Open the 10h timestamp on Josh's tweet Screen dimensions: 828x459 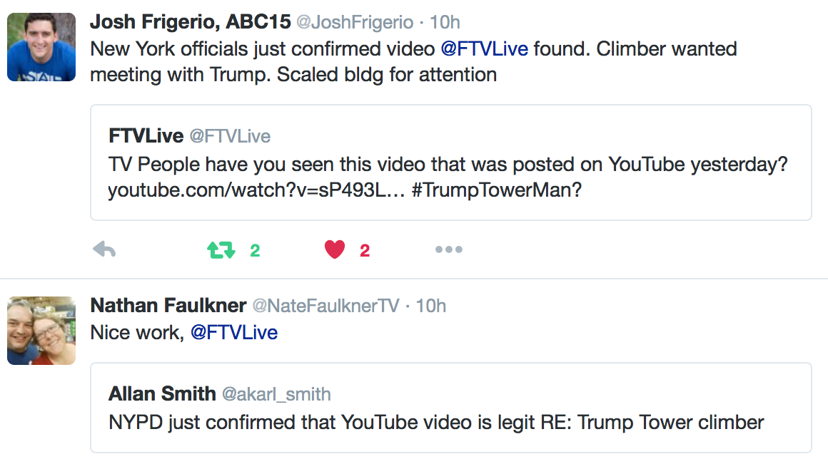(445, 23)
